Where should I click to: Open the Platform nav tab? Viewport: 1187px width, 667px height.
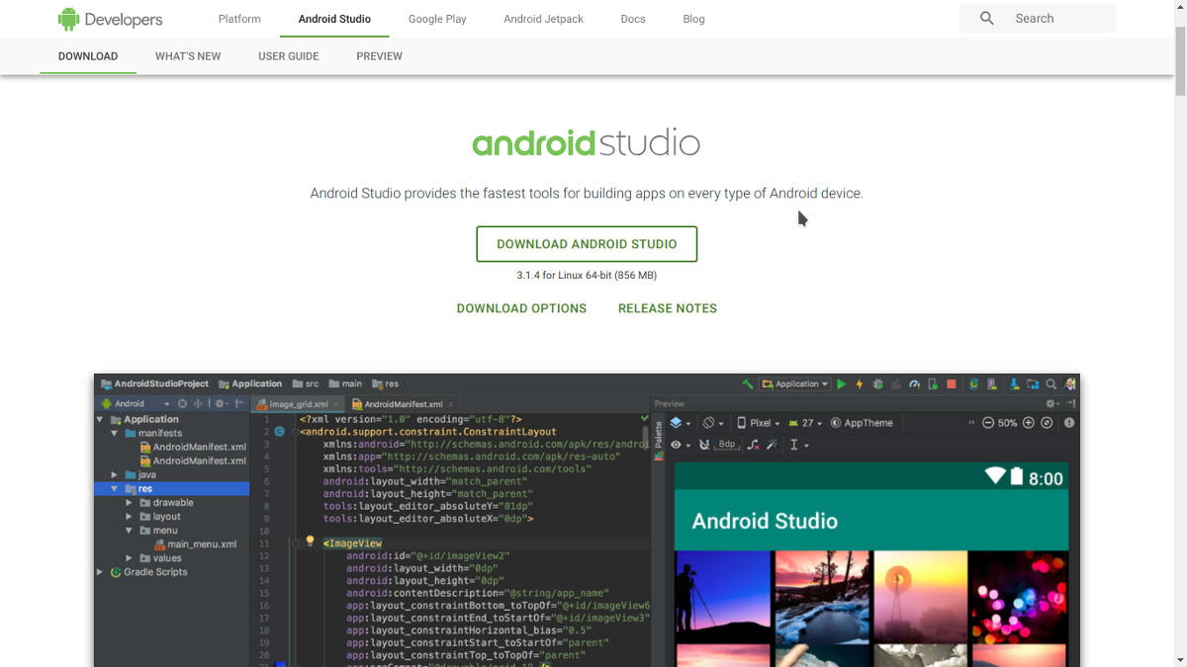[239, 19]
